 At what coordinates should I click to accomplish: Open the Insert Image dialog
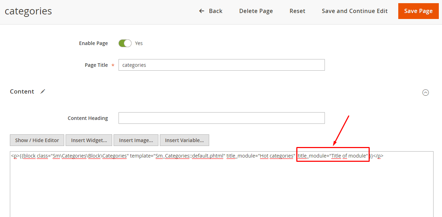tap(136, 140)
